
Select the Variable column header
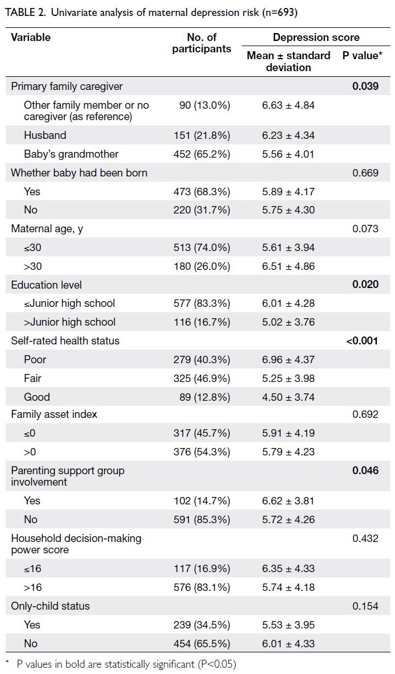point(31,38)
